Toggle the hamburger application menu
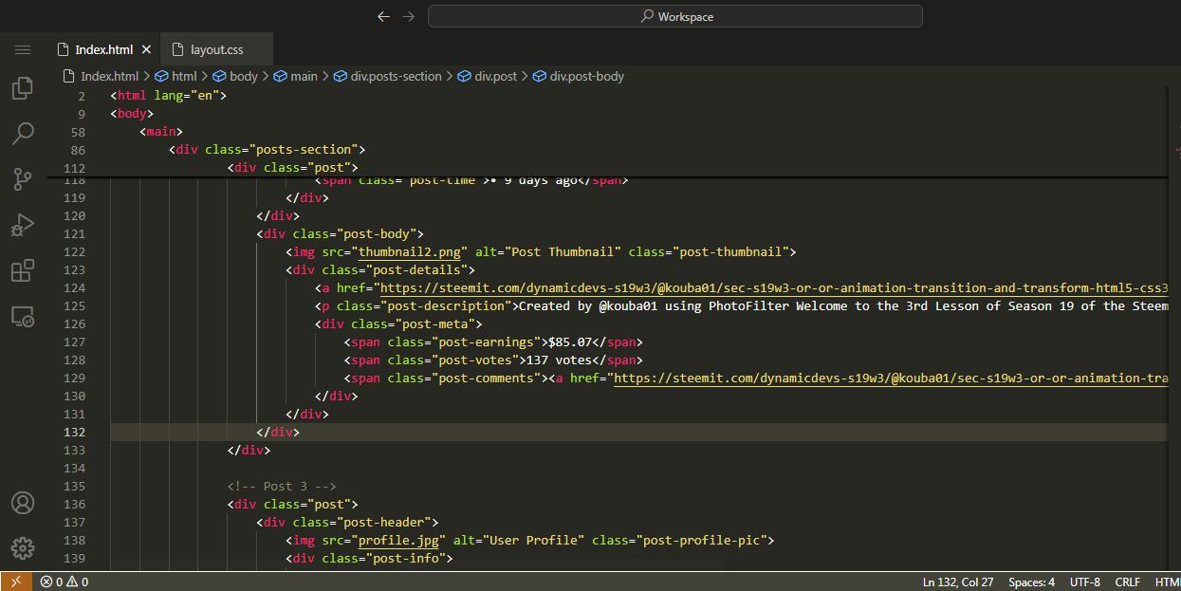The height and width of the screenshot is (591, 1181). tap(23, 49)
